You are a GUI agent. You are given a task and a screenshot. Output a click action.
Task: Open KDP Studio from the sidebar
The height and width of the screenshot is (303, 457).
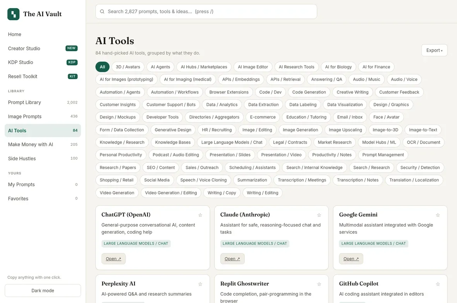[x=43, y=62]
